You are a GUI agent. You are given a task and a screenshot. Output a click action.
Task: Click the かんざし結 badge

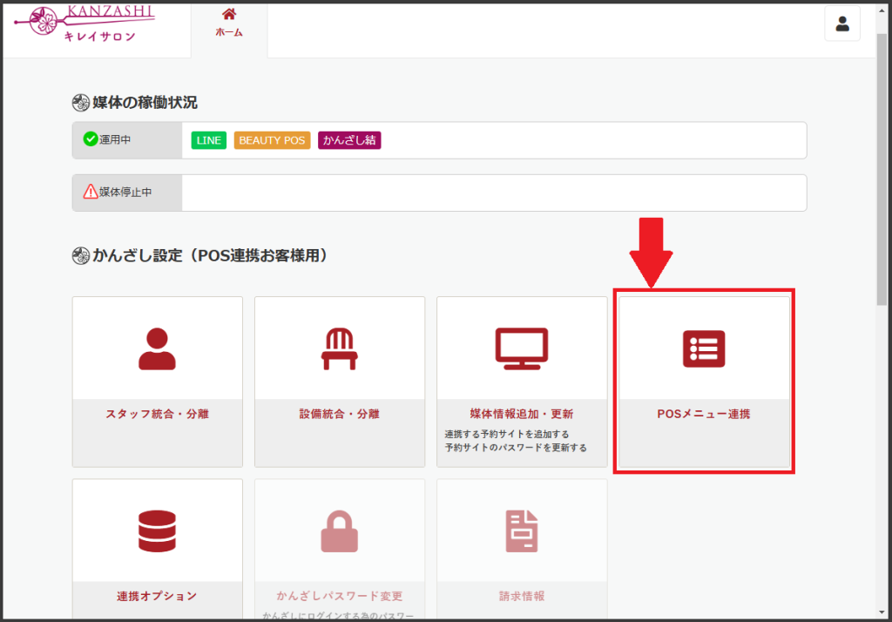coord(349,140)
